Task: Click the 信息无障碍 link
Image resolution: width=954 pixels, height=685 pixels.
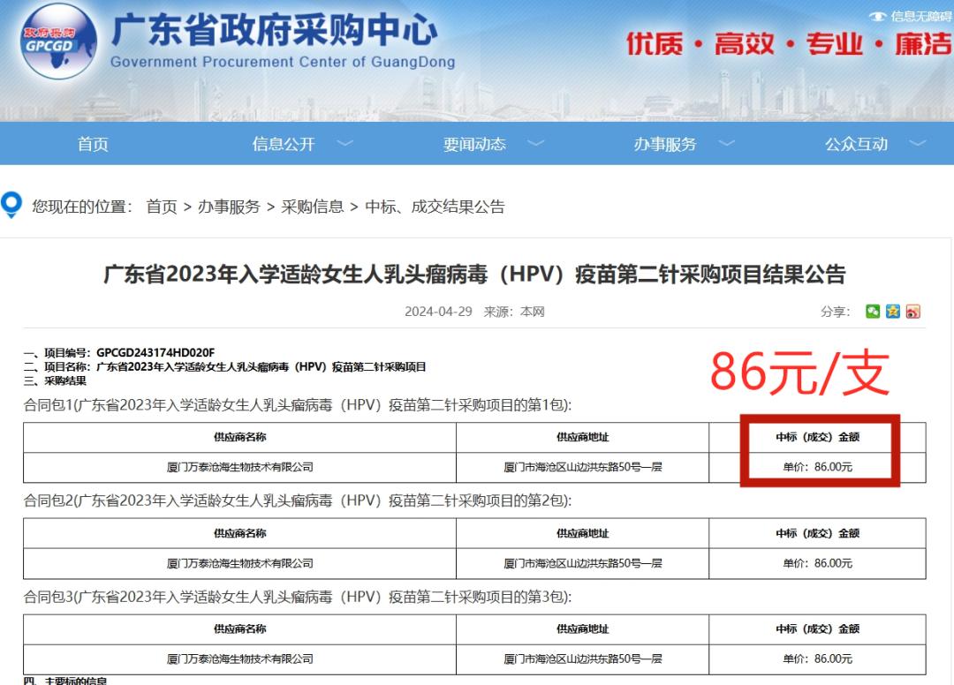Action: pos(921,16)
